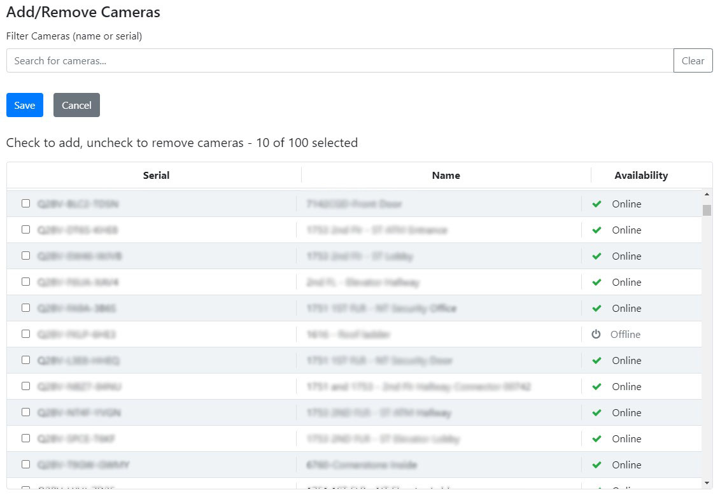This screenshot has width=720, height=497.
Task: Click the green checkmark in the Front Door row
Action: (596, 204)
